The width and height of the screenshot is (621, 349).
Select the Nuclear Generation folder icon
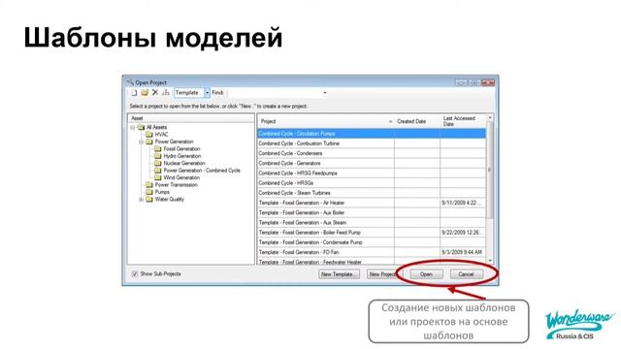158,163
